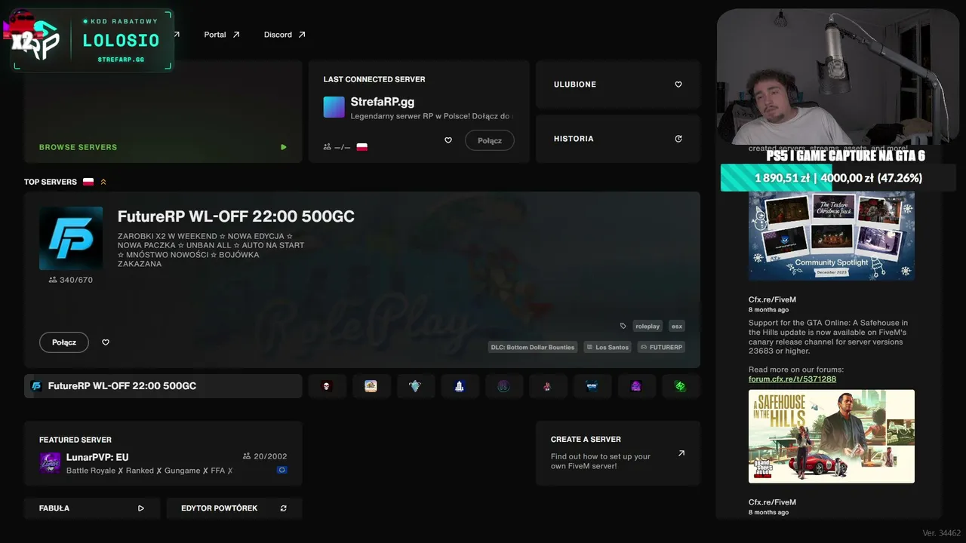Screen dimensions: 966x543
Task: Open the Ulubione favorites panel
Action: [x=618, y=84]
